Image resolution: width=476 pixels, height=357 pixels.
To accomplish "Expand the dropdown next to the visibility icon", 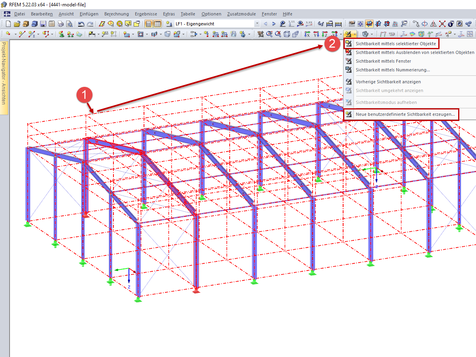I will pos(354,34).
